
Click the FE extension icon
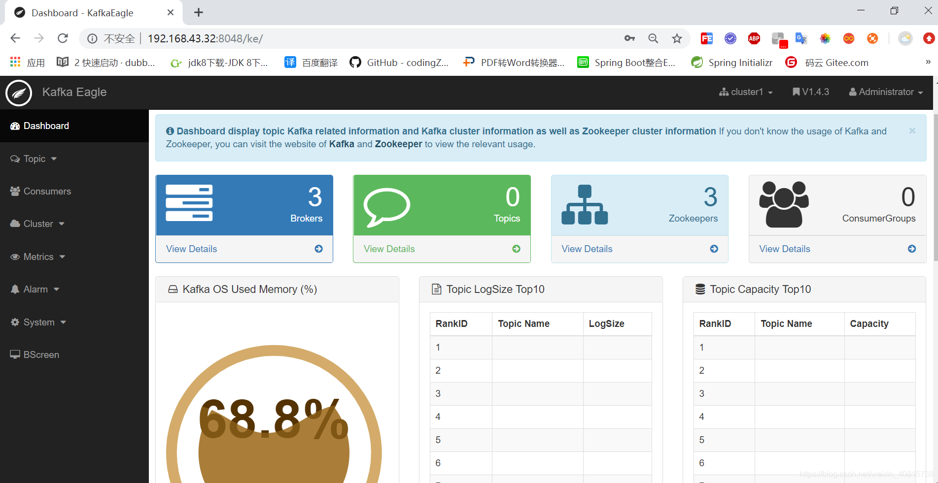click(x=707, y=38)
